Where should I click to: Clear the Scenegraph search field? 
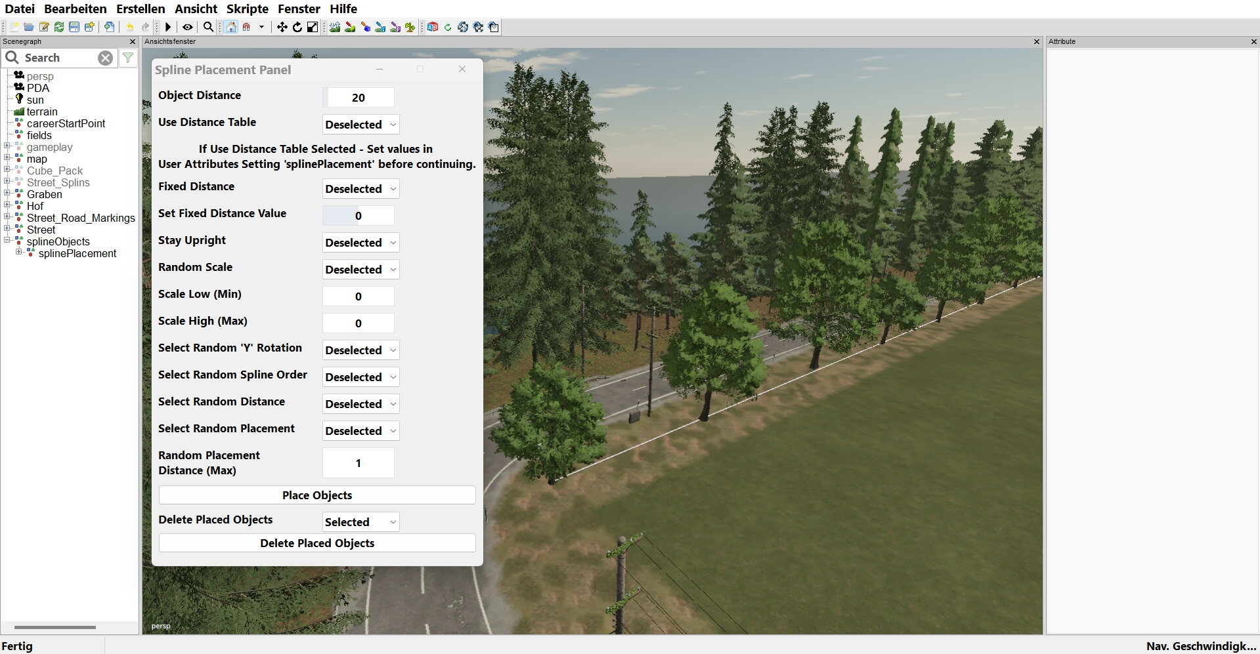(x=105, y=58)
